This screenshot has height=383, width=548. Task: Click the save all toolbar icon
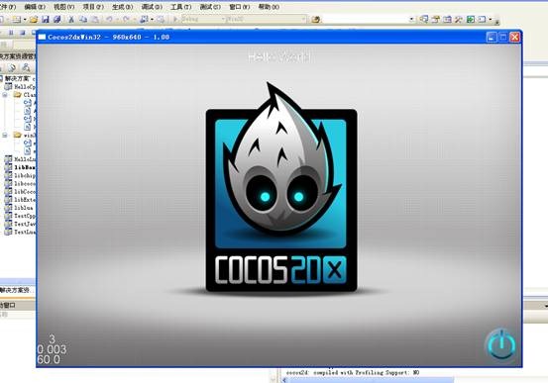coord(56,19)
